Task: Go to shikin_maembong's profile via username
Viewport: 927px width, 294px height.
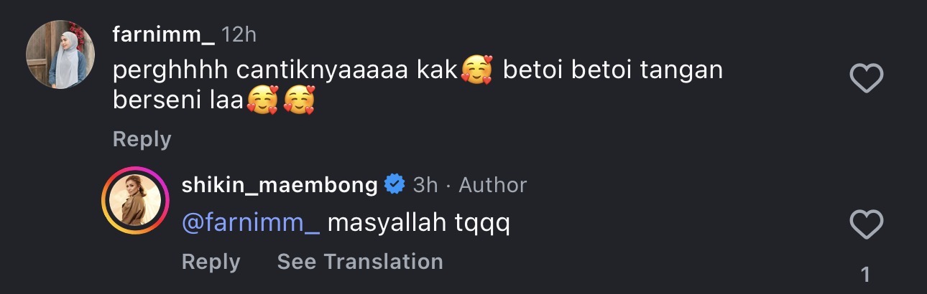Action: pos(280,184)
